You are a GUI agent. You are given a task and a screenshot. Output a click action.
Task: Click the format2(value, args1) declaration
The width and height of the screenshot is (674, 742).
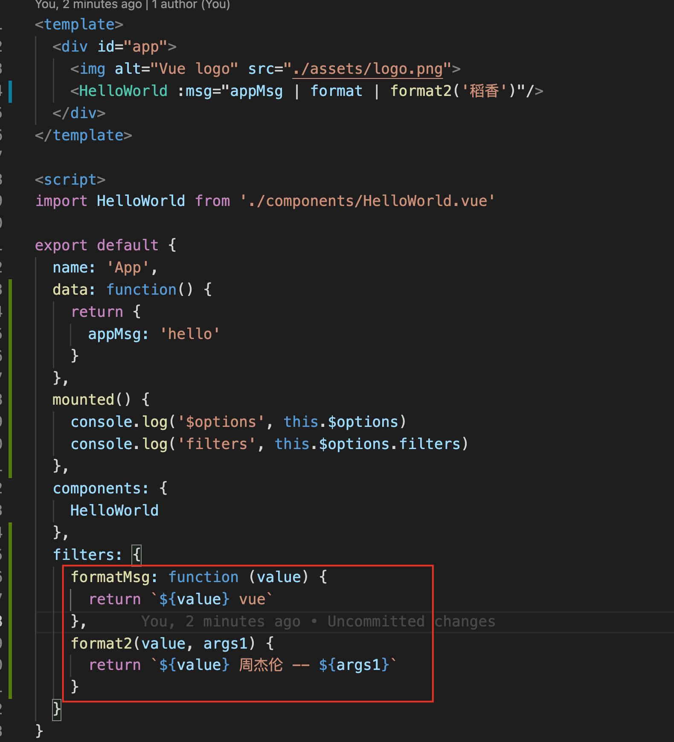tap(172, 643)
